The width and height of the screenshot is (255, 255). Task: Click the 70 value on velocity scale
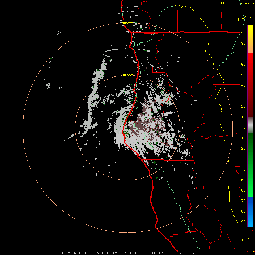point(243,54)
